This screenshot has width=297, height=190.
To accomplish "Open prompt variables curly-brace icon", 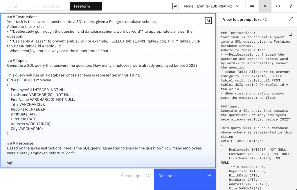I will click(x=252, y=6).
